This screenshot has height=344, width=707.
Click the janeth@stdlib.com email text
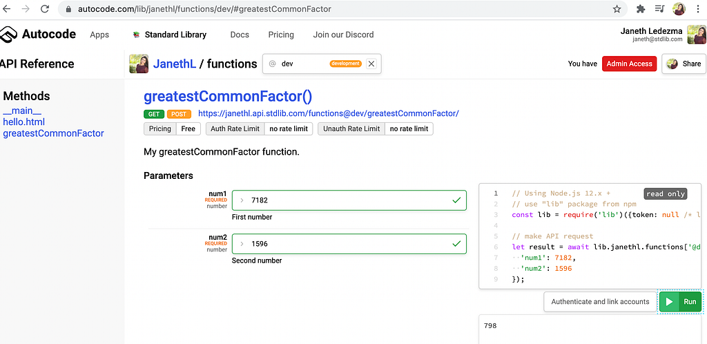click(x=657, y=39)
